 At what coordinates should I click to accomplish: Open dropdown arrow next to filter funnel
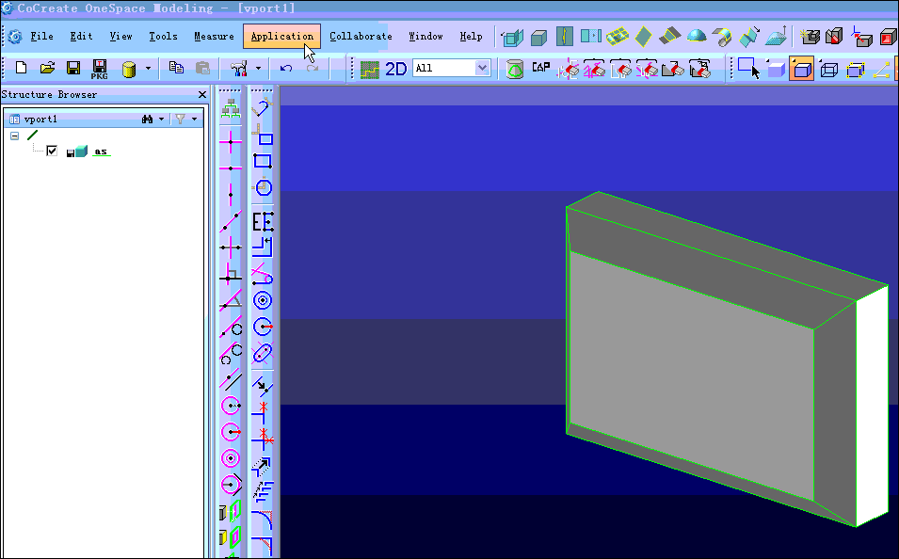[x=194, y=120]
